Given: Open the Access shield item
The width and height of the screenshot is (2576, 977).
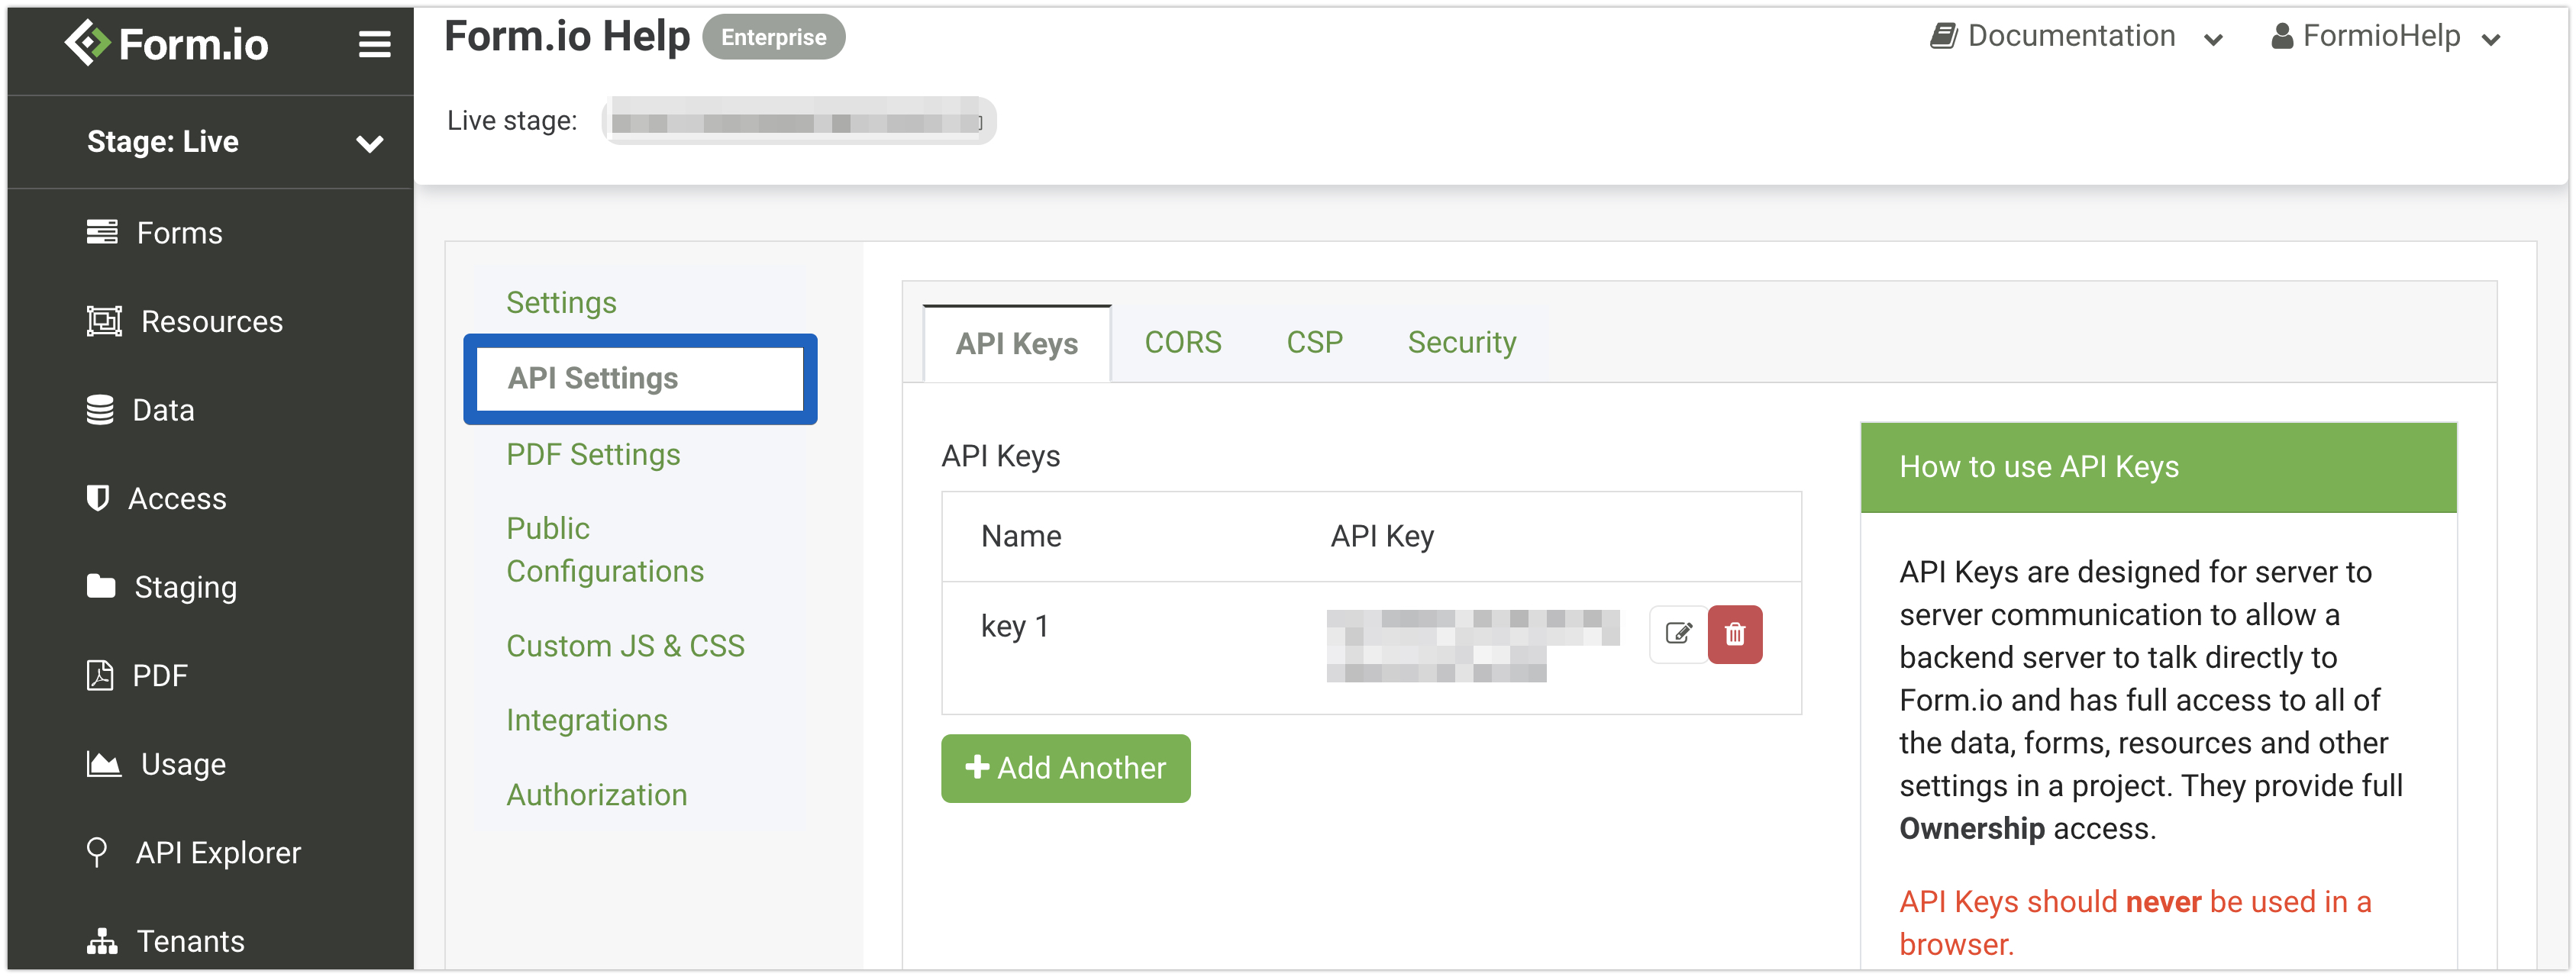Looking at the screenshot, I should pos(97,498).
